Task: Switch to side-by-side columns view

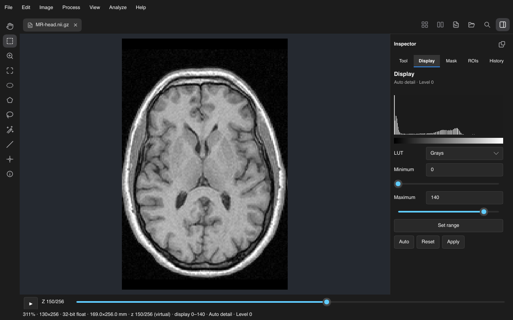Action: click(440, 25)
